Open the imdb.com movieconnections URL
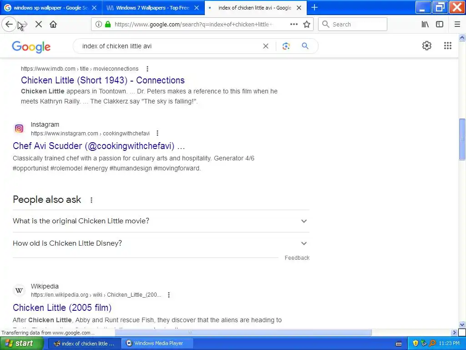The image size is (466, 350). click(x=80, y=69)
